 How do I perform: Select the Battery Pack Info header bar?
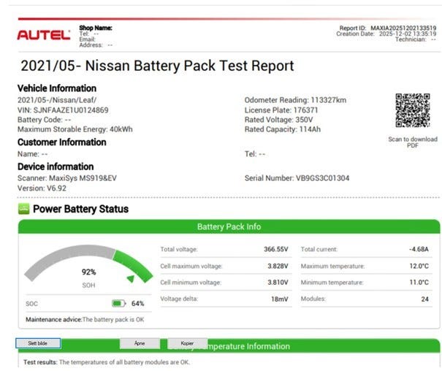[229, 226]
